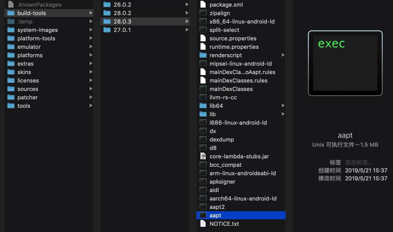The width and height of the screenshot is (393, 232).
Task: Expand the 26.0.2 folder arrow
Action: [187, 5]
